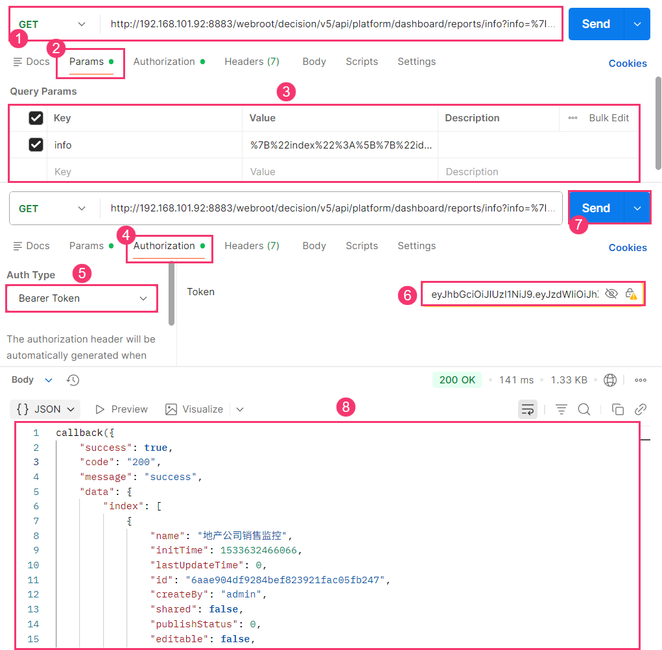Viewport: 662px width, 650px height.
Task: Open the Bearer Token auth type dropdown
Action: tap(82, 298)
